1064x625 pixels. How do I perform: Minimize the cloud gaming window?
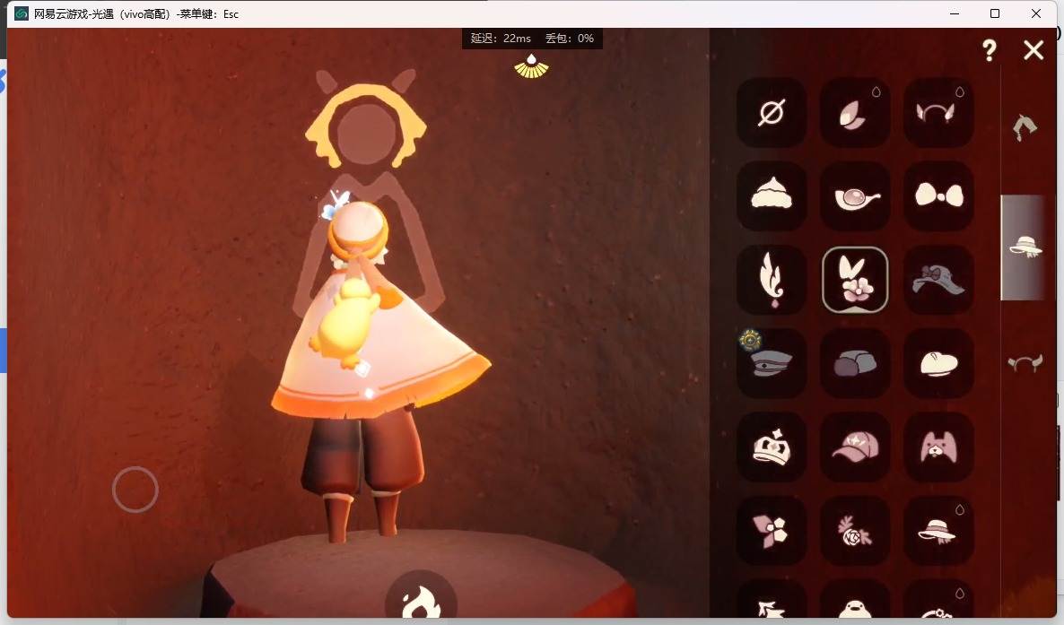pos(955,13)
